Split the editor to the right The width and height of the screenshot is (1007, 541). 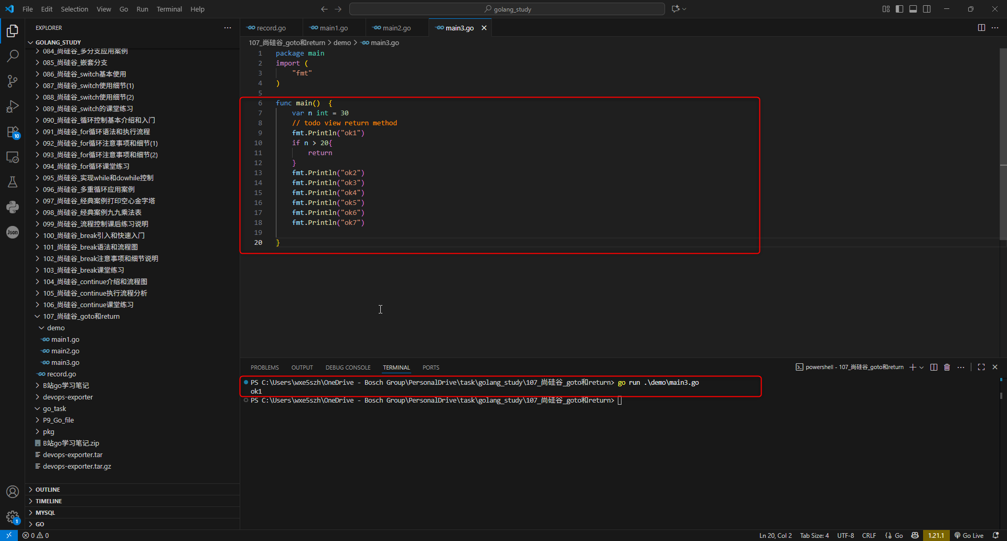[x=981, y=28]
